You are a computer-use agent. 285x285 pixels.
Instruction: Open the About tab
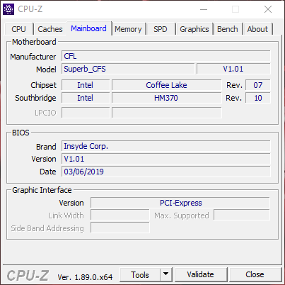[257, 29]
